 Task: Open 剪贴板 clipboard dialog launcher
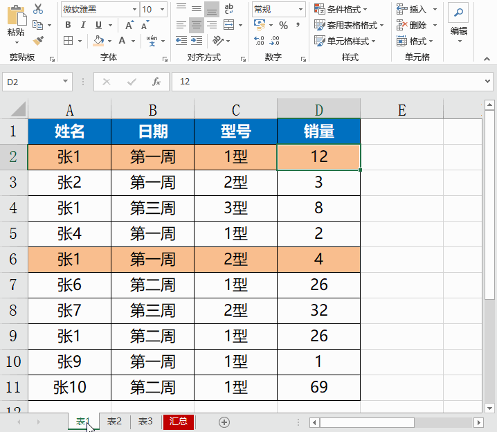click(x=53, y=59)
